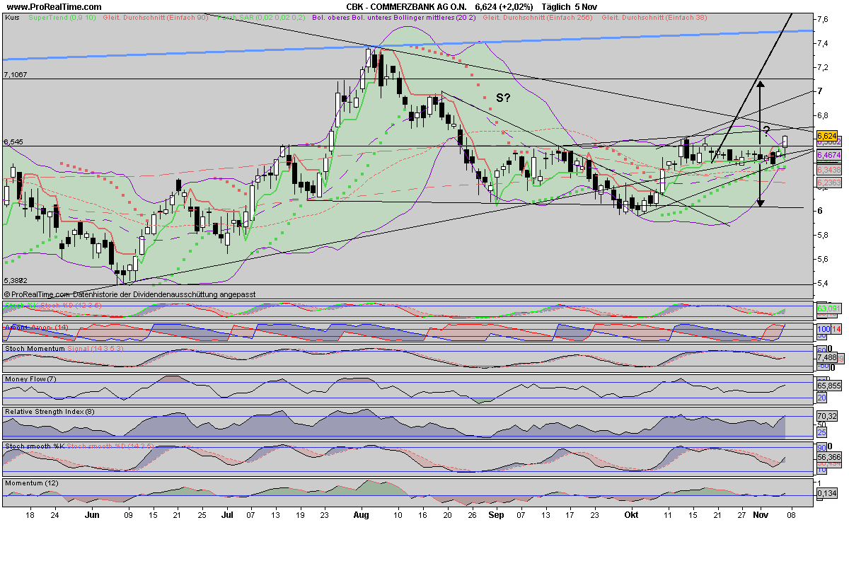The image size is (849, 566).
Task: Click the Okt label on time axis
Action: pyautogui.click(x=631, y=516)
